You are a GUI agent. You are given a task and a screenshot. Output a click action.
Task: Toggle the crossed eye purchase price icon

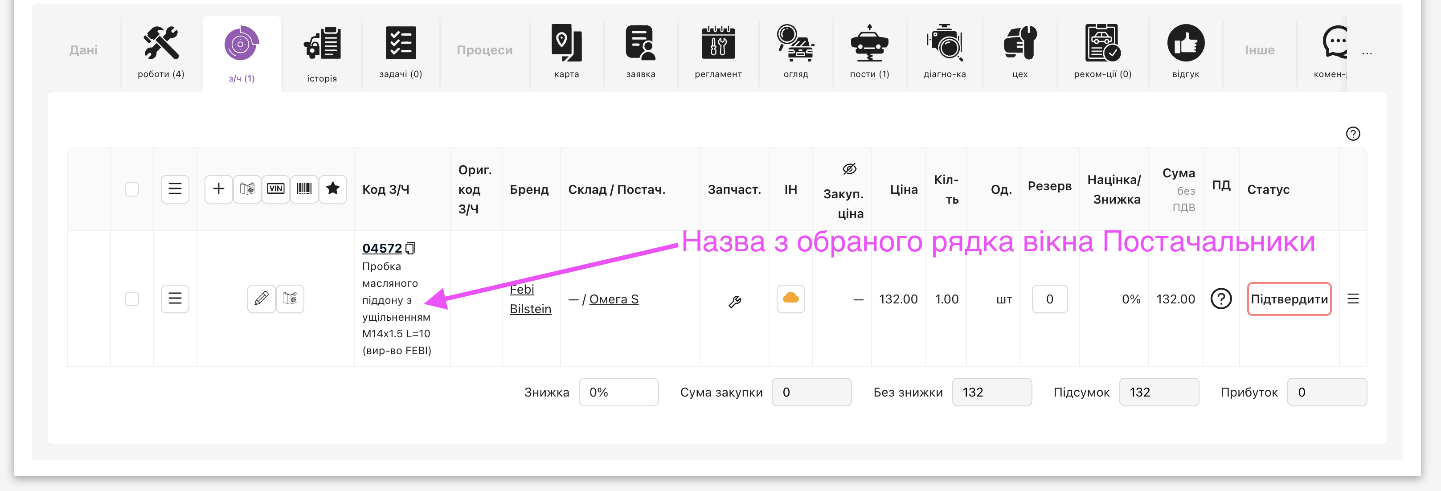tap(849, 169)
